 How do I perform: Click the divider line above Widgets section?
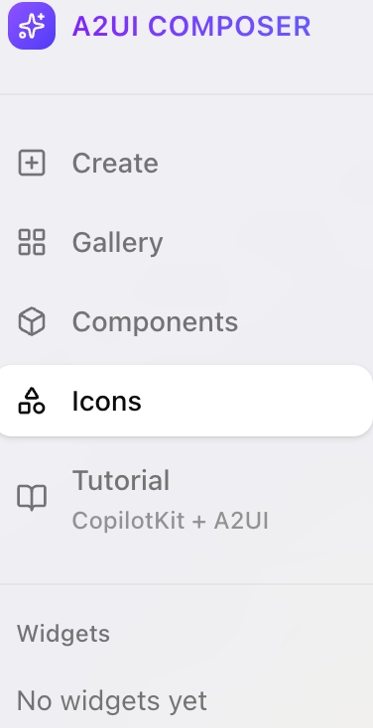pos(186,583)
